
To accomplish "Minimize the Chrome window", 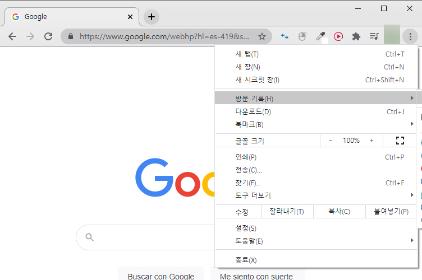I will [358, 8].
